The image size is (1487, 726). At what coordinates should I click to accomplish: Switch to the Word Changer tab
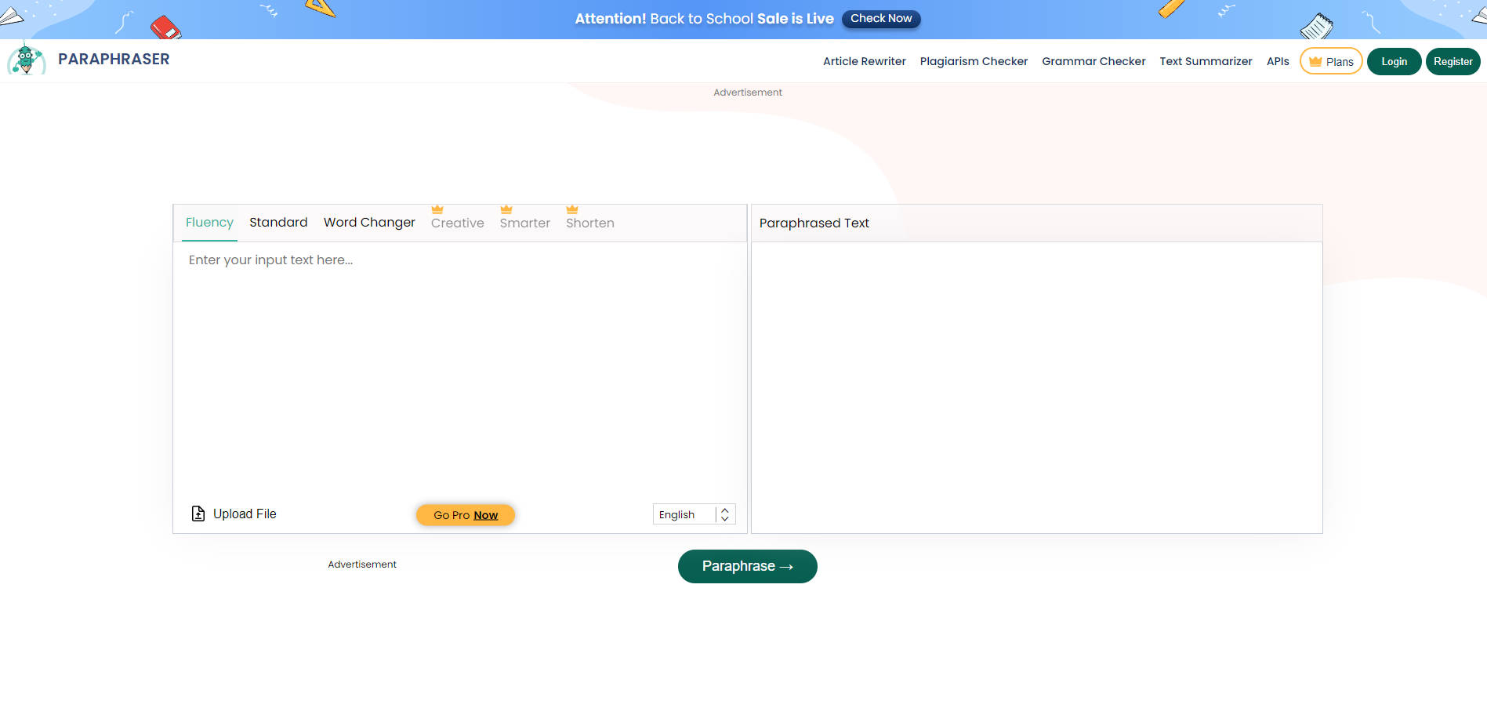click(369, 223)
